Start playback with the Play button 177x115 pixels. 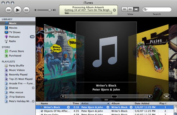coord(17,10)
